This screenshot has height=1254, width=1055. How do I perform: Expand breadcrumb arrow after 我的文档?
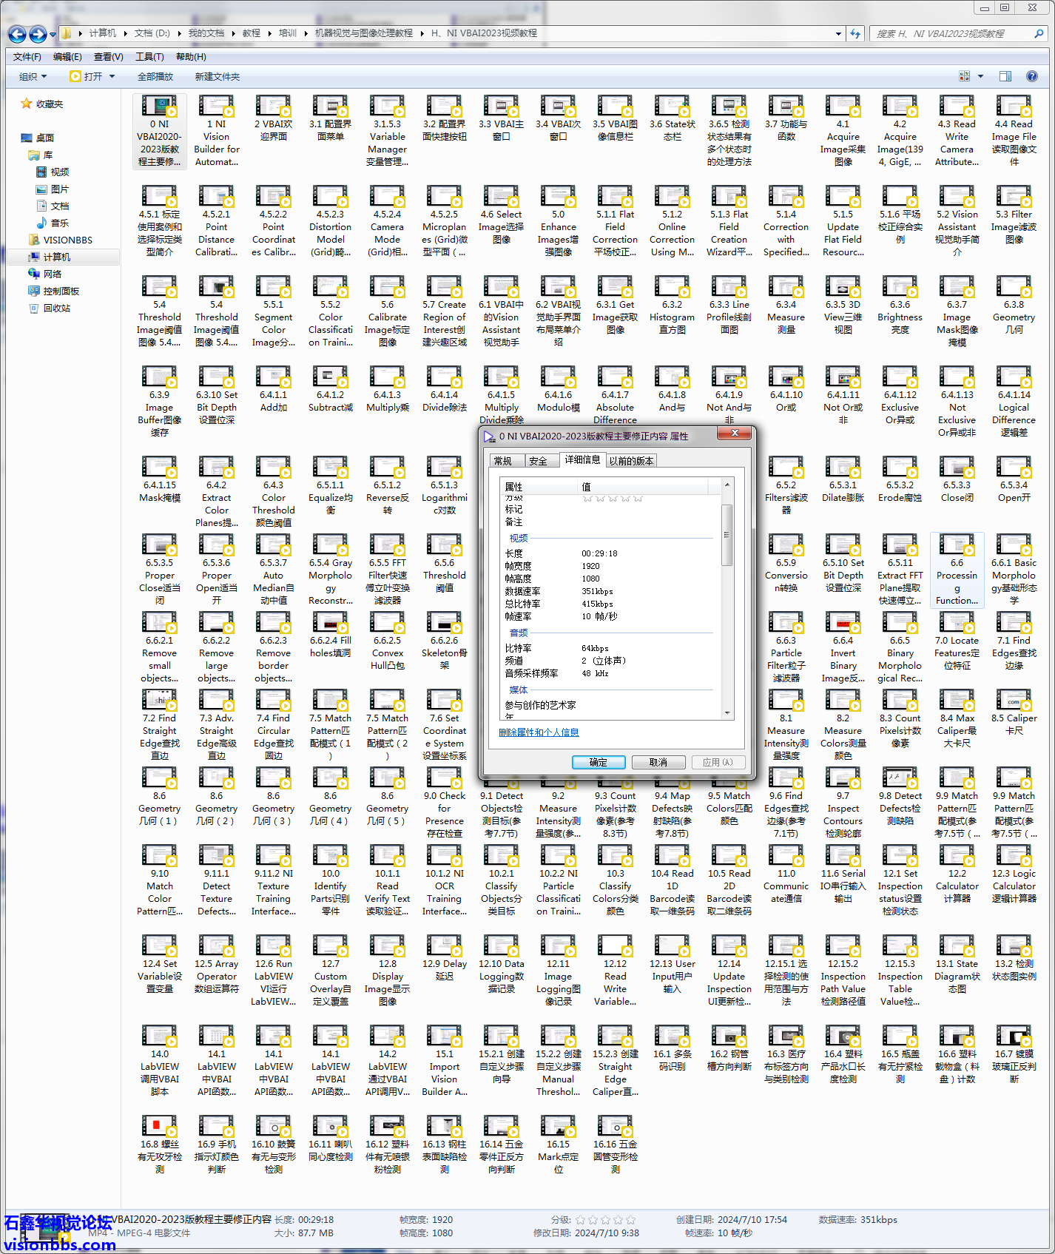click(232, 33)
